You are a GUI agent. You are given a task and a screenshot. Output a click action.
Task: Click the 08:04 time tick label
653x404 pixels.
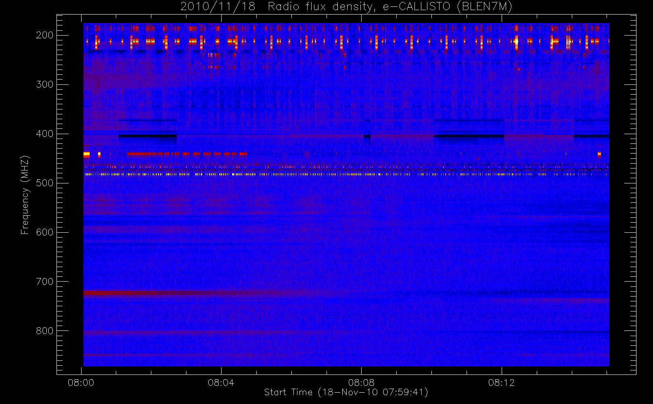point(221,383)
